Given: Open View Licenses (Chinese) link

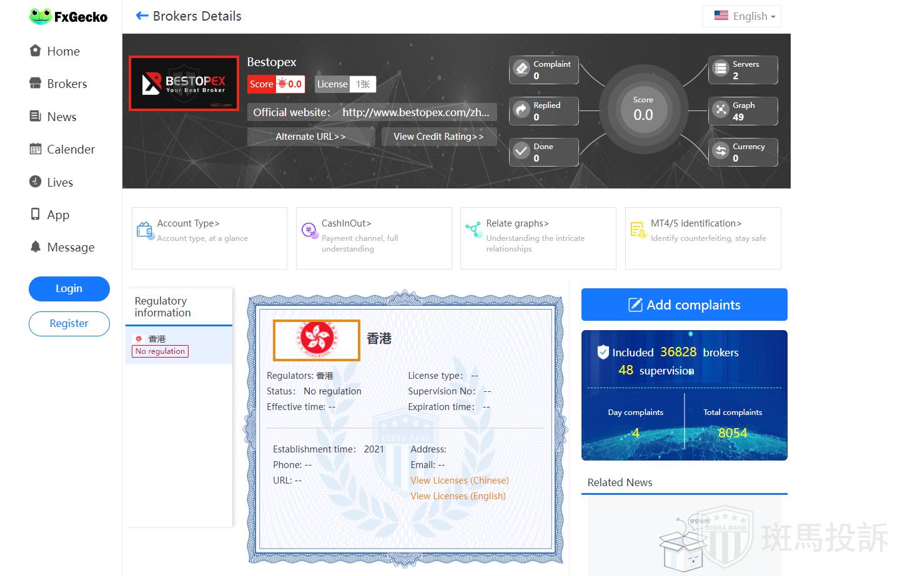Looking at the screenshot, I should pos(459,481).
